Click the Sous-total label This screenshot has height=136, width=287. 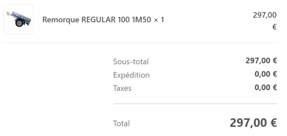pos(131,62)
